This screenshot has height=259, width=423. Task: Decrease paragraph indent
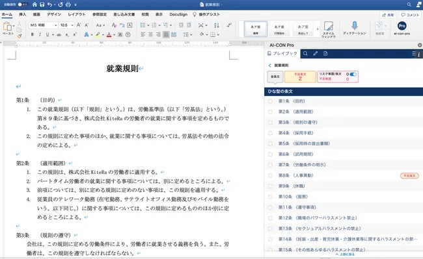pyautogui.click(x=181, y=25)
